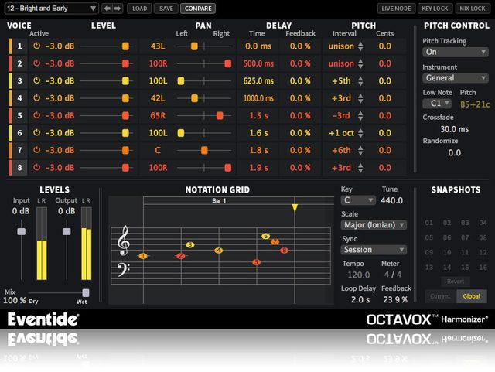
Task: Click the interval stepper arrows for voice 8
Action: click(360, 168)
